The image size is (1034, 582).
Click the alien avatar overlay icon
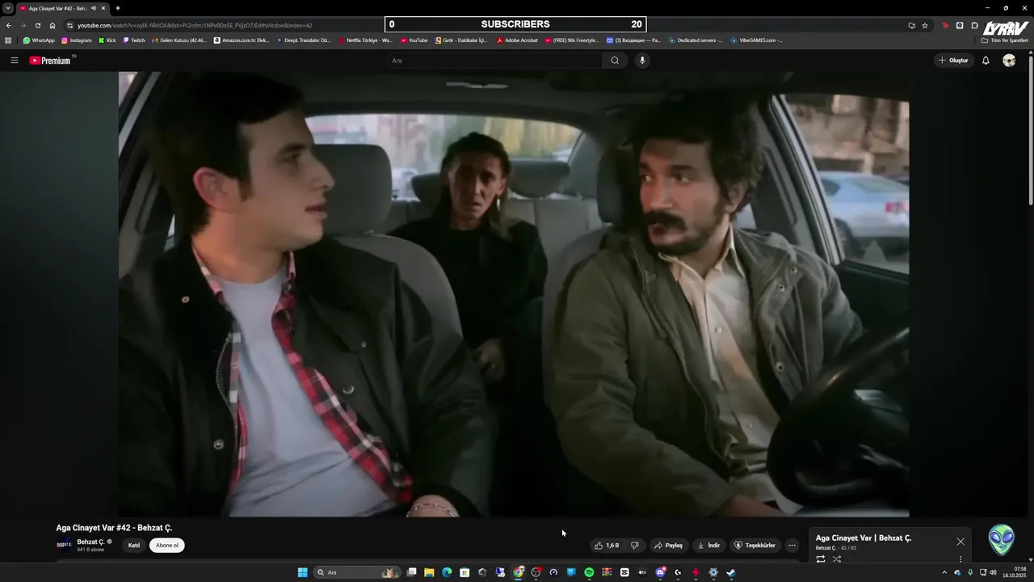click(x=1002, y=540)
